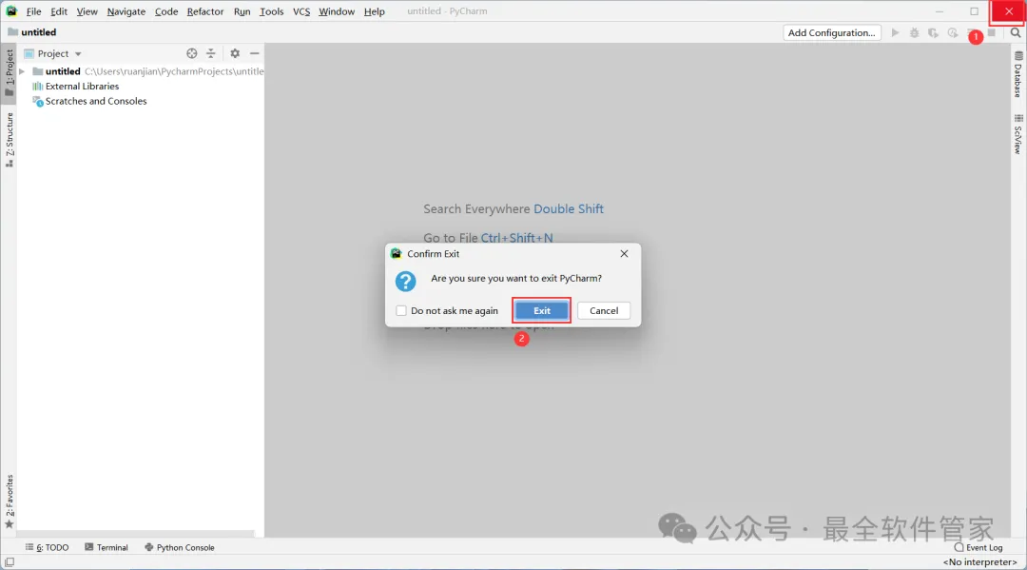Select the untitled project folder row
The height and width of the screenshot is (570, 1027).
[141, 71]
